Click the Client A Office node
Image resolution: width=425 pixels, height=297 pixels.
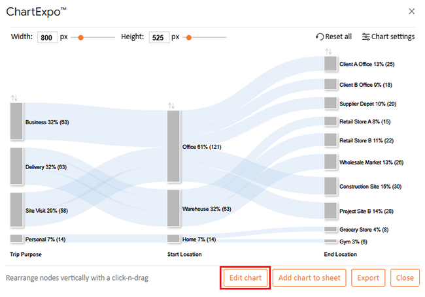(x=330, y=63)
